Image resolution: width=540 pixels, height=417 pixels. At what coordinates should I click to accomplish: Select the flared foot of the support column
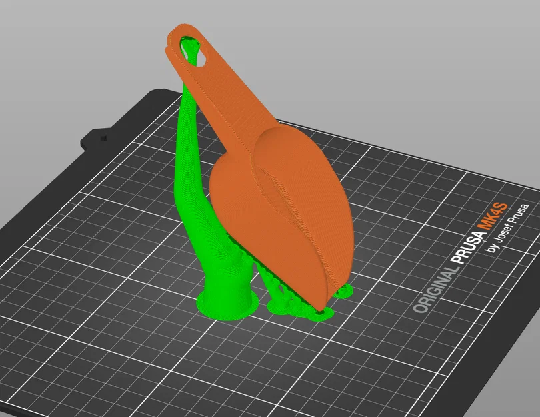pyautogui.click(x=223, y=304)
